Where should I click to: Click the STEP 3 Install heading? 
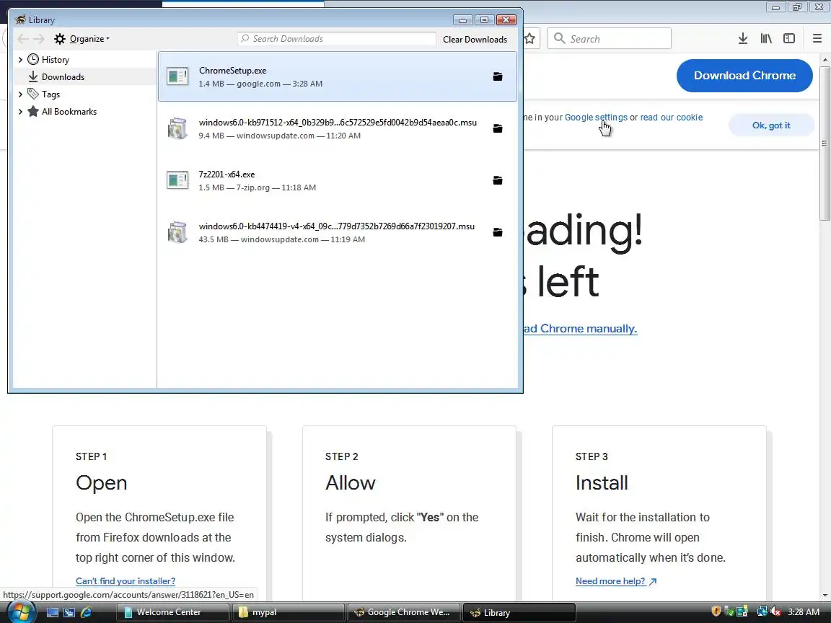point(602,482)
